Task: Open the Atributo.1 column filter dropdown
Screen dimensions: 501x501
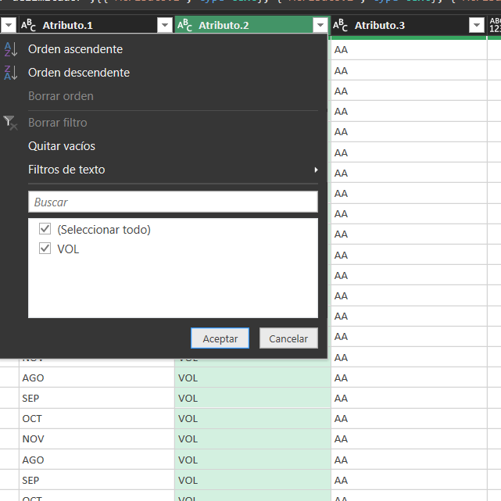Action: coord(164,26)
